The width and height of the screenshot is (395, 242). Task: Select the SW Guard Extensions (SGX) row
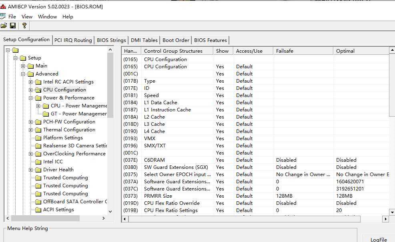[255, 167]
